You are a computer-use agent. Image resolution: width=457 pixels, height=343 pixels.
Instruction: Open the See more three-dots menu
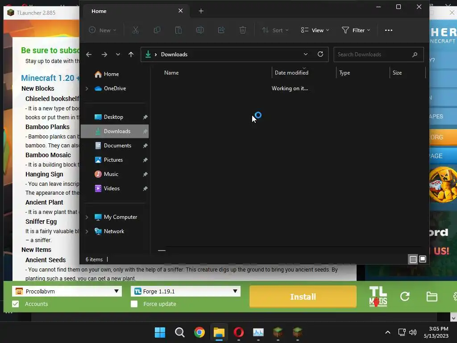click(x=389, y=30)
